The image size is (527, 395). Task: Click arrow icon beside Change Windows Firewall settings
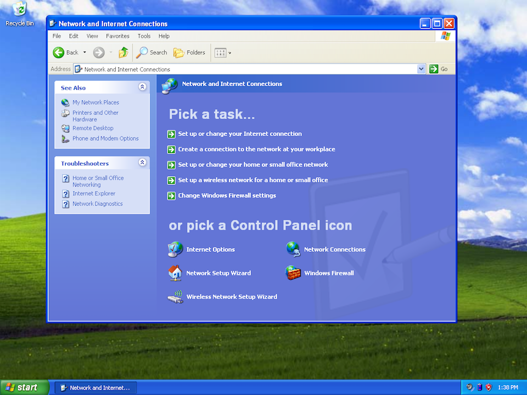(x=171, y=196)
